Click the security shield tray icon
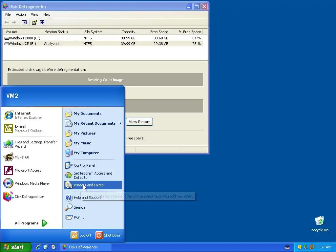The height and width of the screenshot is (252, 336). (300, 247)
